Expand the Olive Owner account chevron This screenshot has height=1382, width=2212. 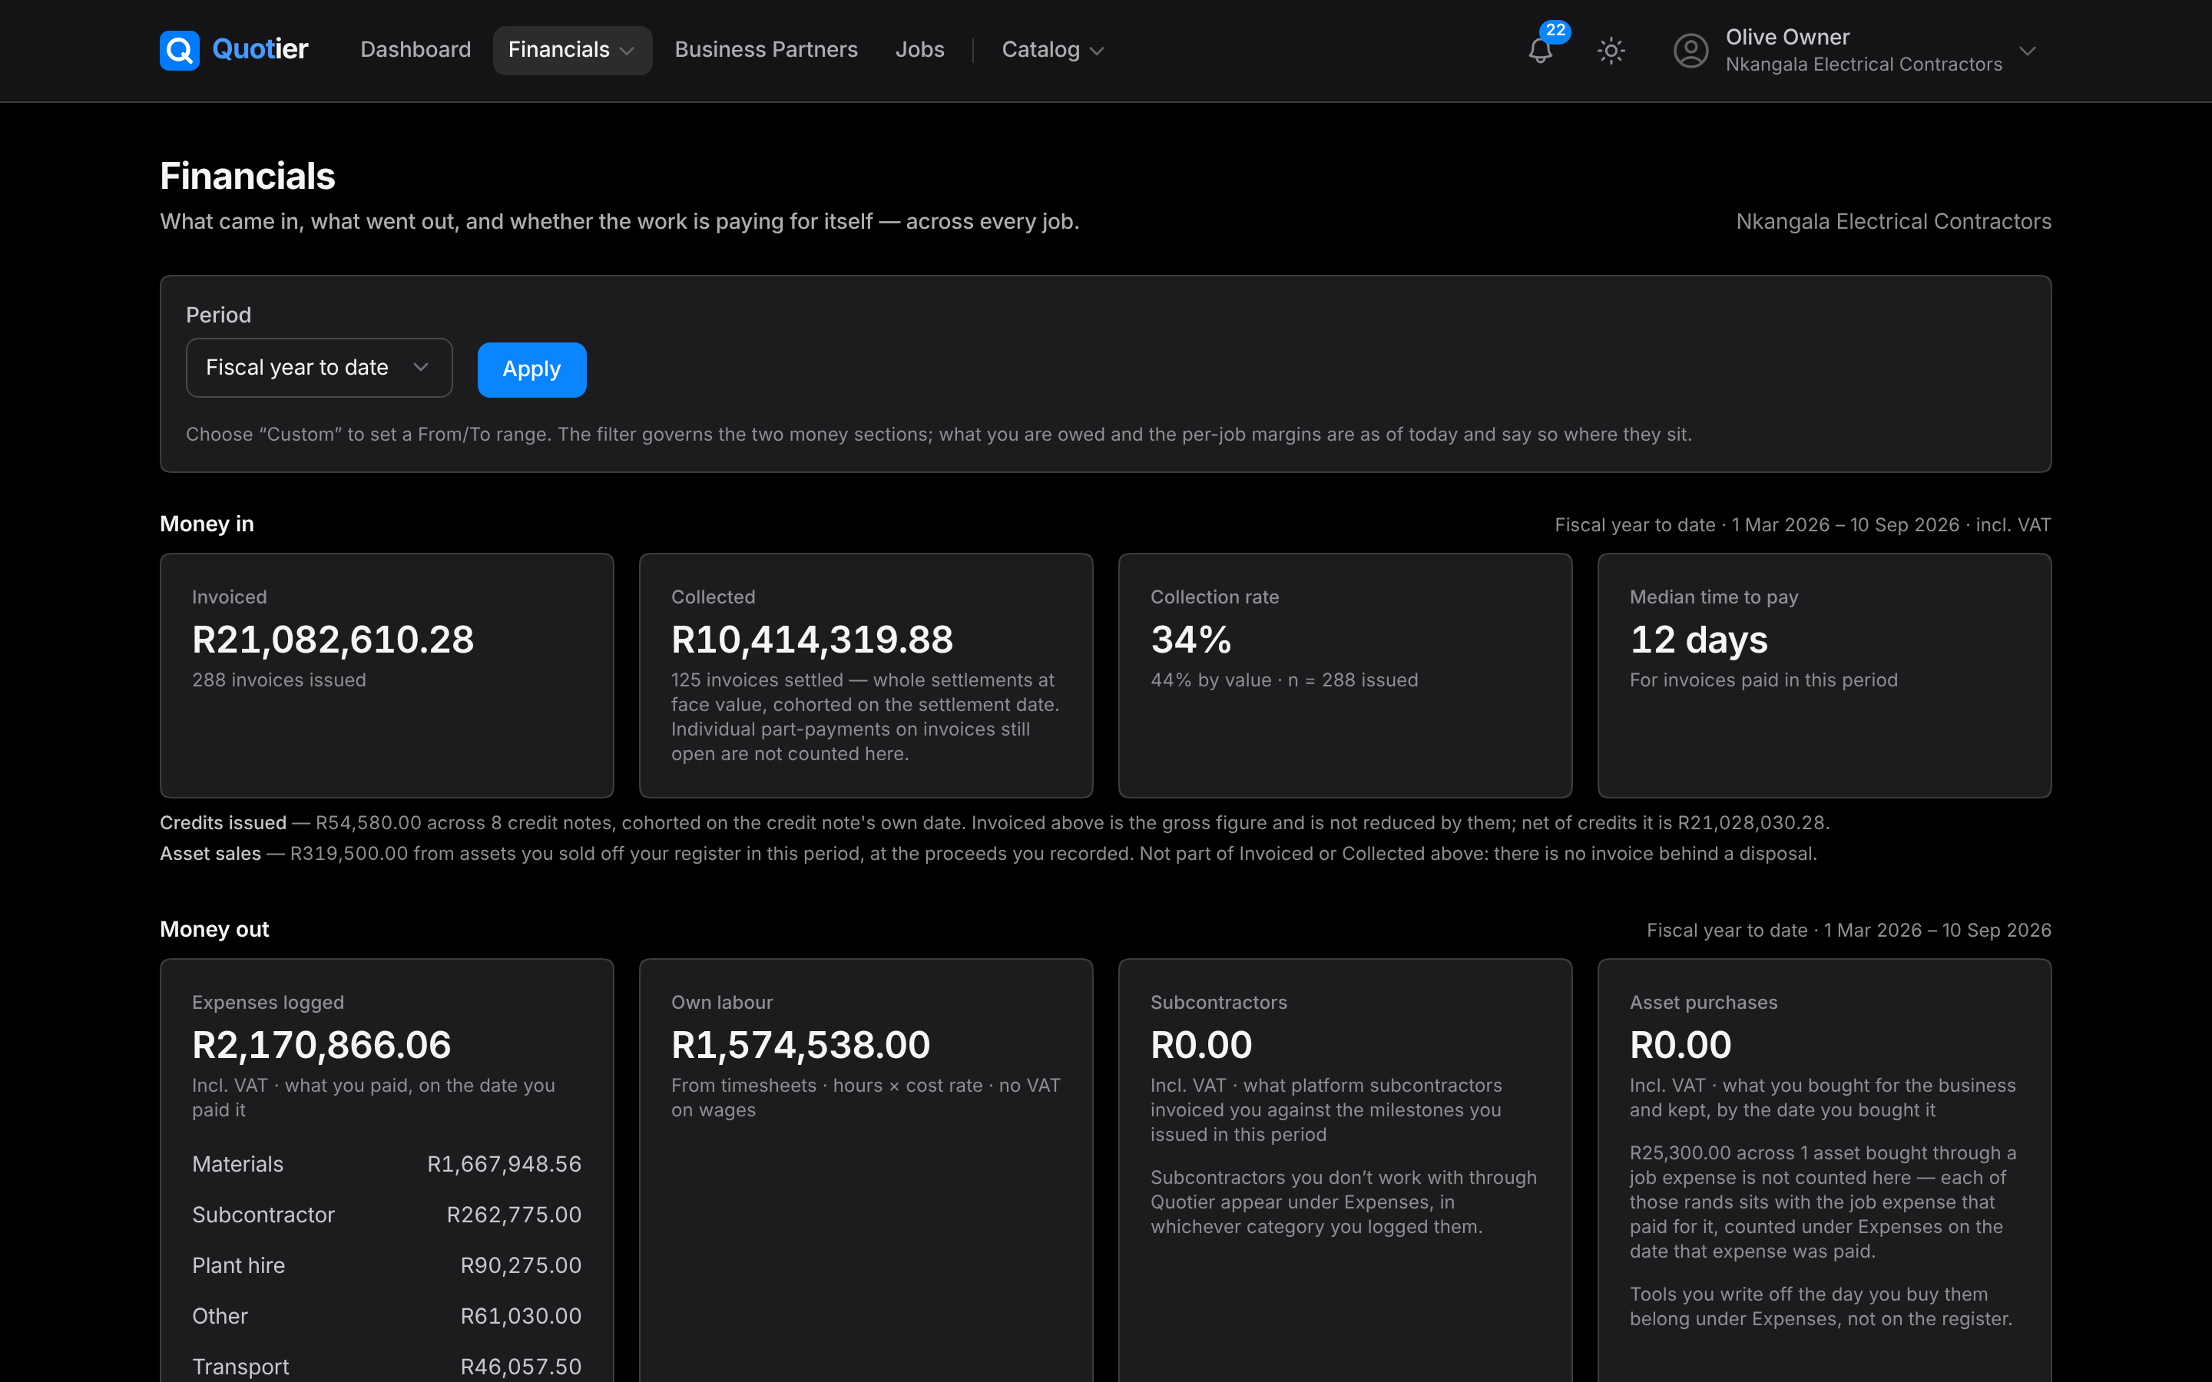coord(2028,50)
